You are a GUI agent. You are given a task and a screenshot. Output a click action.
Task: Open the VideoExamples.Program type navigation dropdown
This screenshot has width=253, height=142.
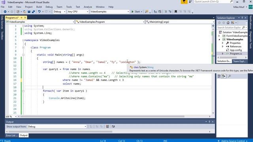(110, 22)
